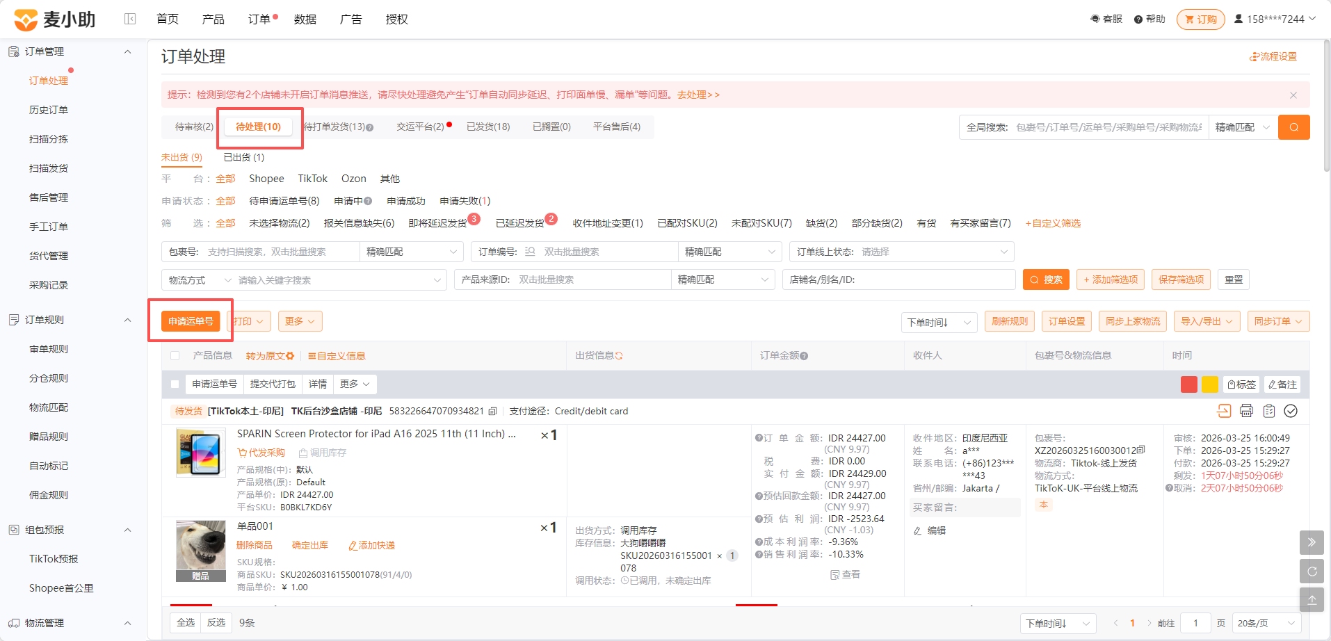Click the orange 搜索 button

pyautogui.click(x=1046, y=279)
